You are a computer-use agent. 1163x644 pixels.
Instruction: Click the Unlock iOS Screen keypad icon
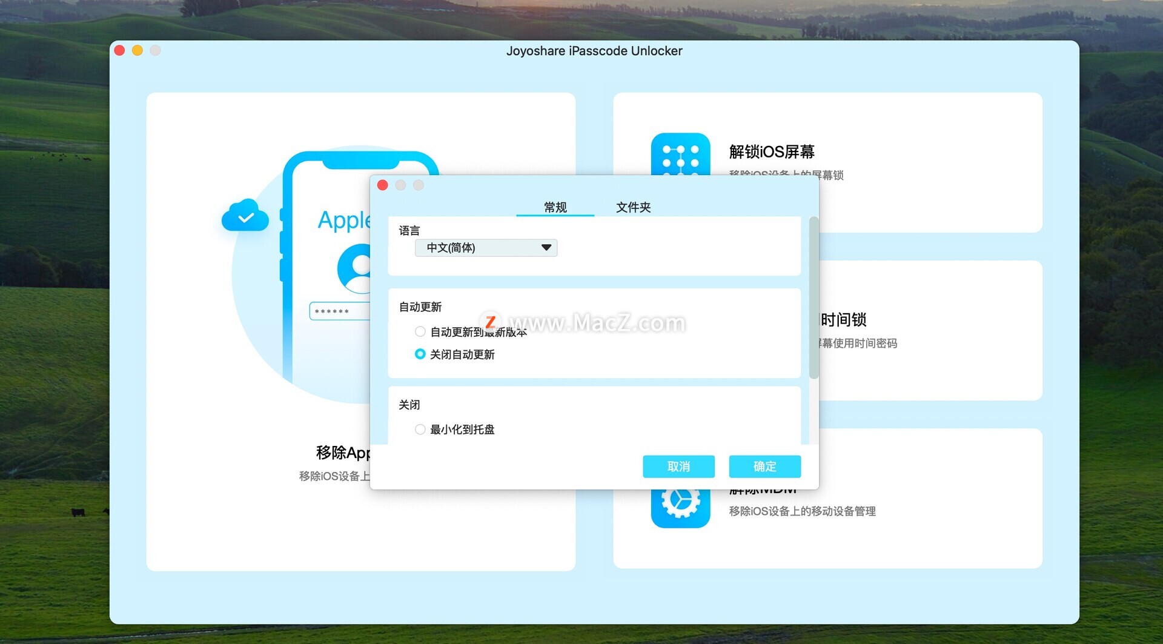tap(680, 154)
